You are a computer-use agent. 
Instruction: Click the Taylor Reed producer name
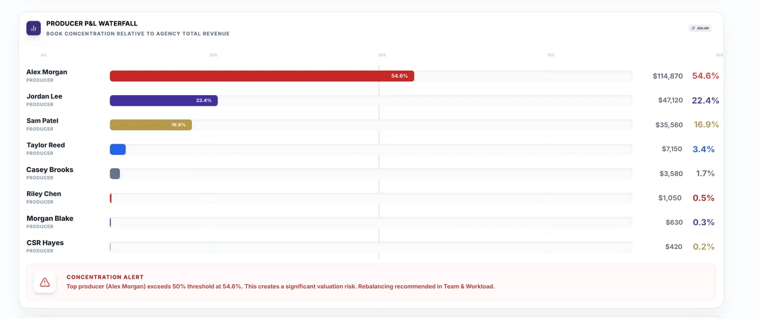click(x=46, y=145)
